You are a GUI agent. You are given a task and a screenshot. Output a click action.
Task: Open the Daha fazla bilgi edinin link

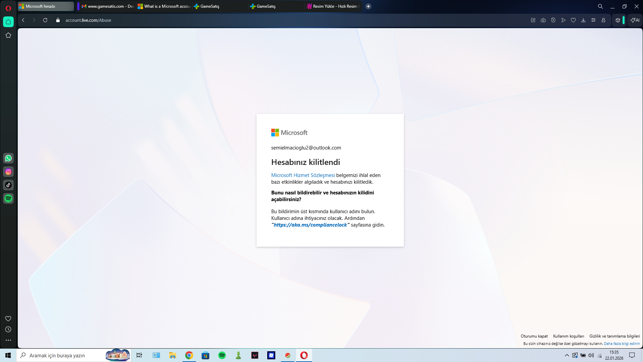[622, 344]
